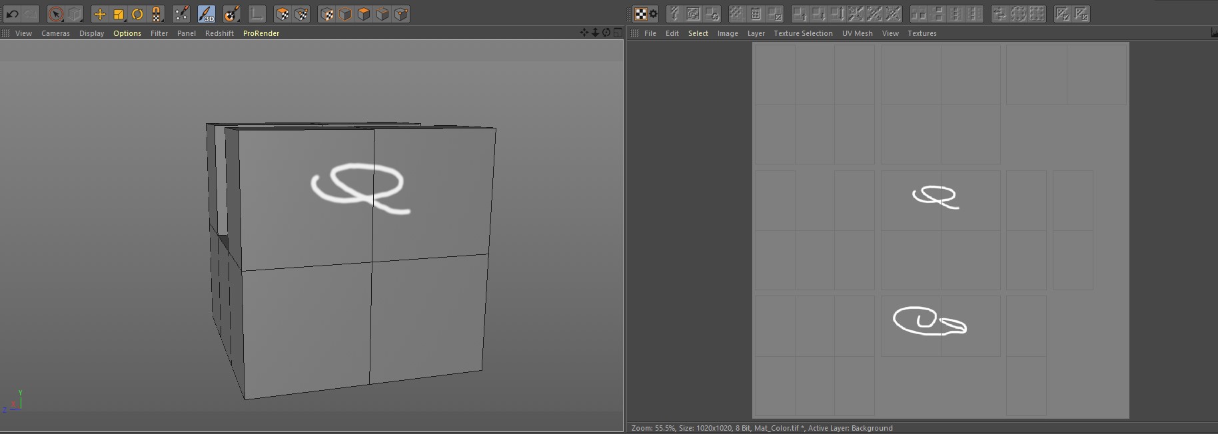Click the dotted square grid icon in UV toolbar
The image size is (1218, 434).
(x=1037, y=14)
